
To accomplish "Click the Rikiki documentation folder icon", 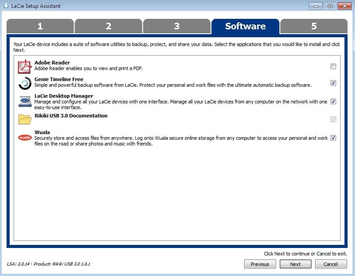I will (x=25, y=119).
